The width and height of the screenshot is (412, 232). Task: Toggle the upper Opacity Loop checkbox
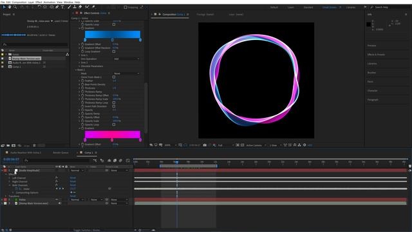(114, 24)
